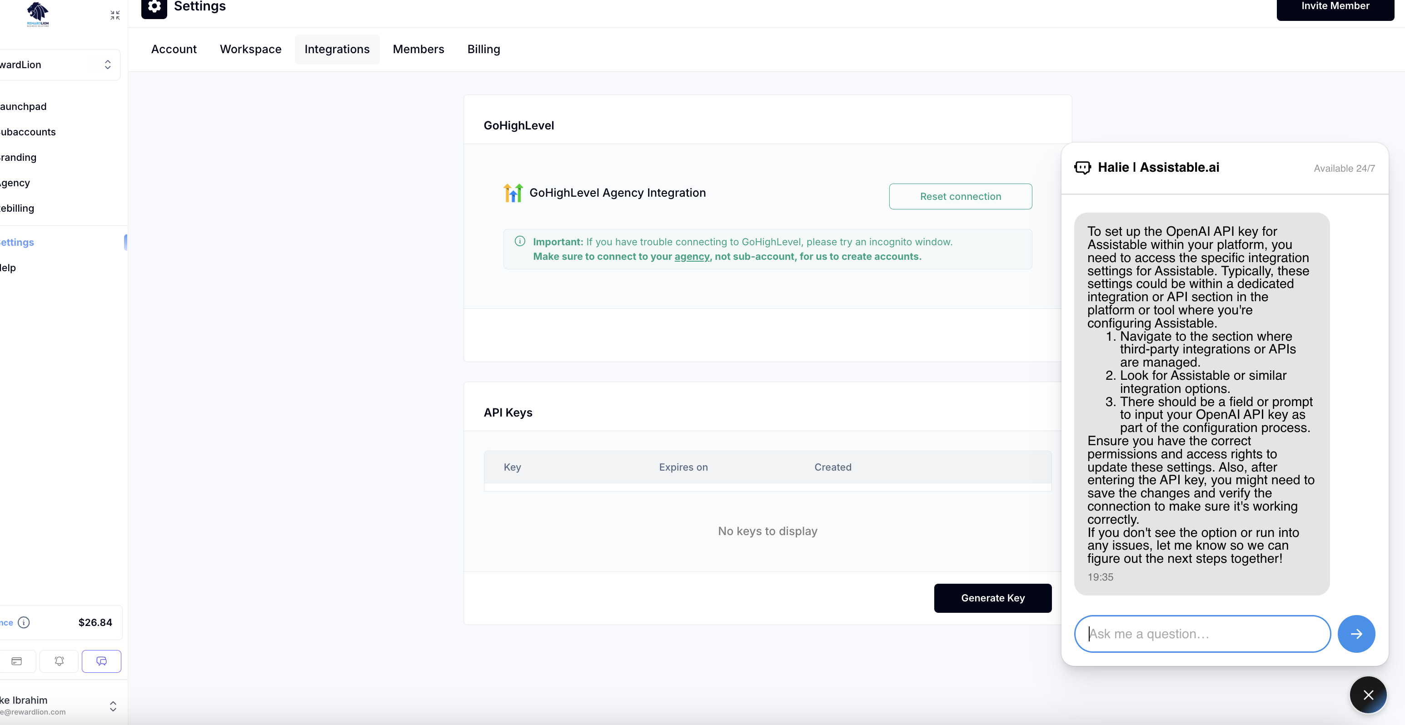This screenshot has width=1405, height=725.
Task: Click the agency link in the warning
Action: click(x=692, y=257)
